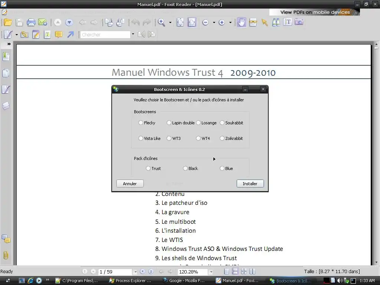Click the Internet Explorer quick launch icon

pyautogui.click(x=30, y=281)
